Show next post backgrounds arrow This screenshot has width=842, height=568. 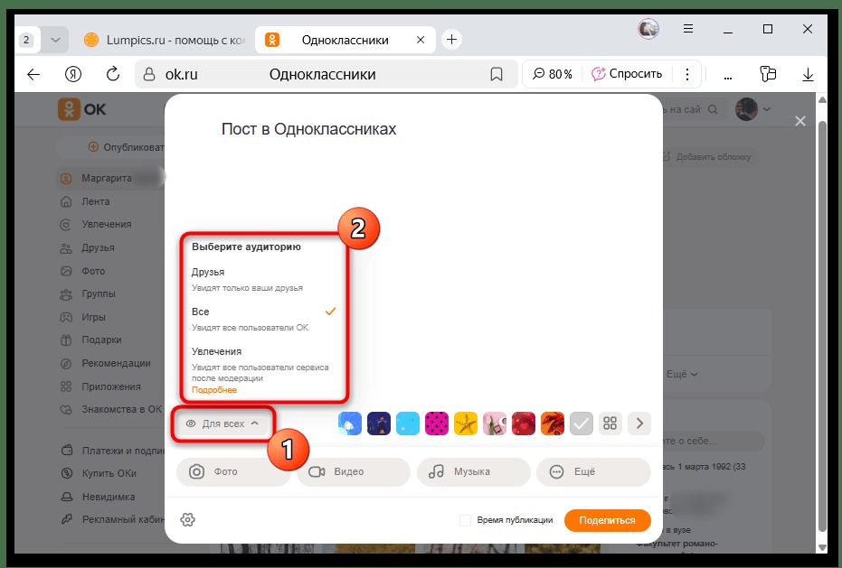coord(639,424)
